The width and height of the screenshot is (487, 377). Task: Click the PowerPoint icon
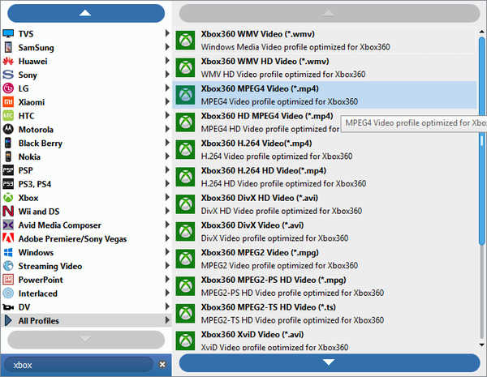pos(8,280)
